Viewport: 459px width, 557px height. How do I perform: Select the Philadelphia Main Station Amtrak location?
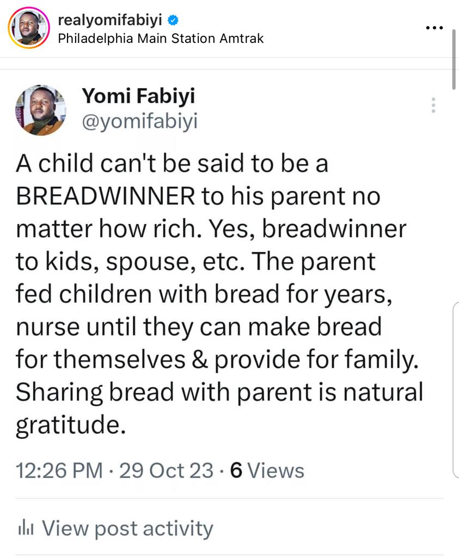click(160, 39)
